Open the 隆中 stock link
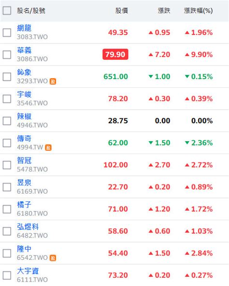Screen dimensions: 229x286 pos(24,249)
